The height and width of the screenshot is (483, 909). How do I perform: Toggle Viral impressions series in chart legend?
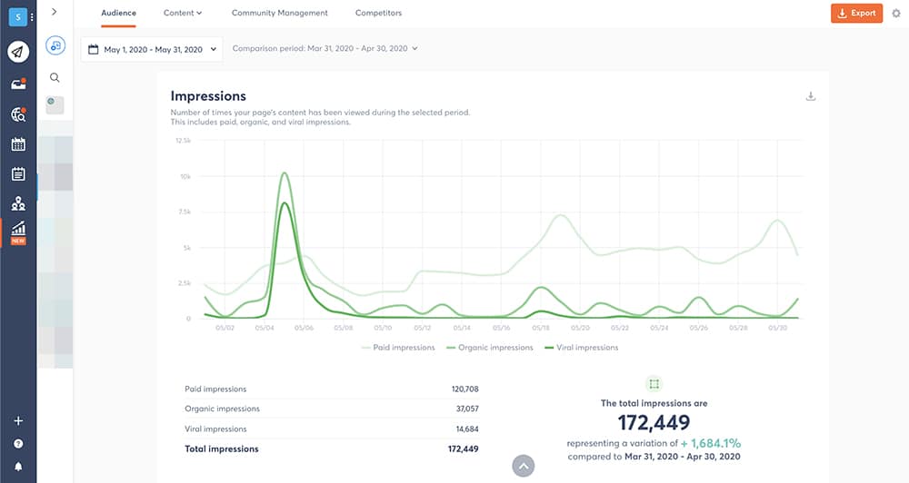pos(580,348)
